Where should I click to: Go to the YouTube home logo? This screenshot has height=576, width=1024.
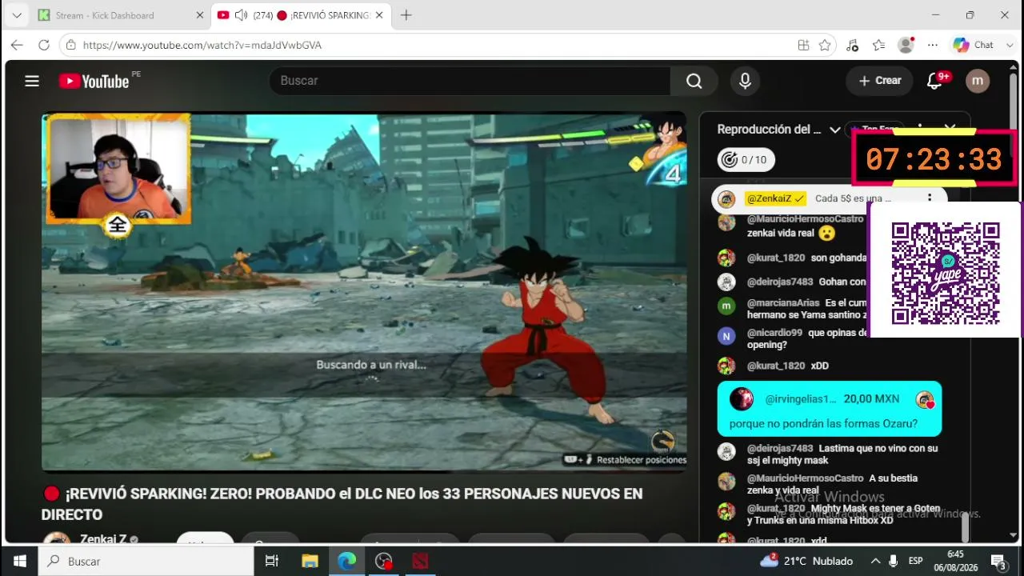pos(94,81)
